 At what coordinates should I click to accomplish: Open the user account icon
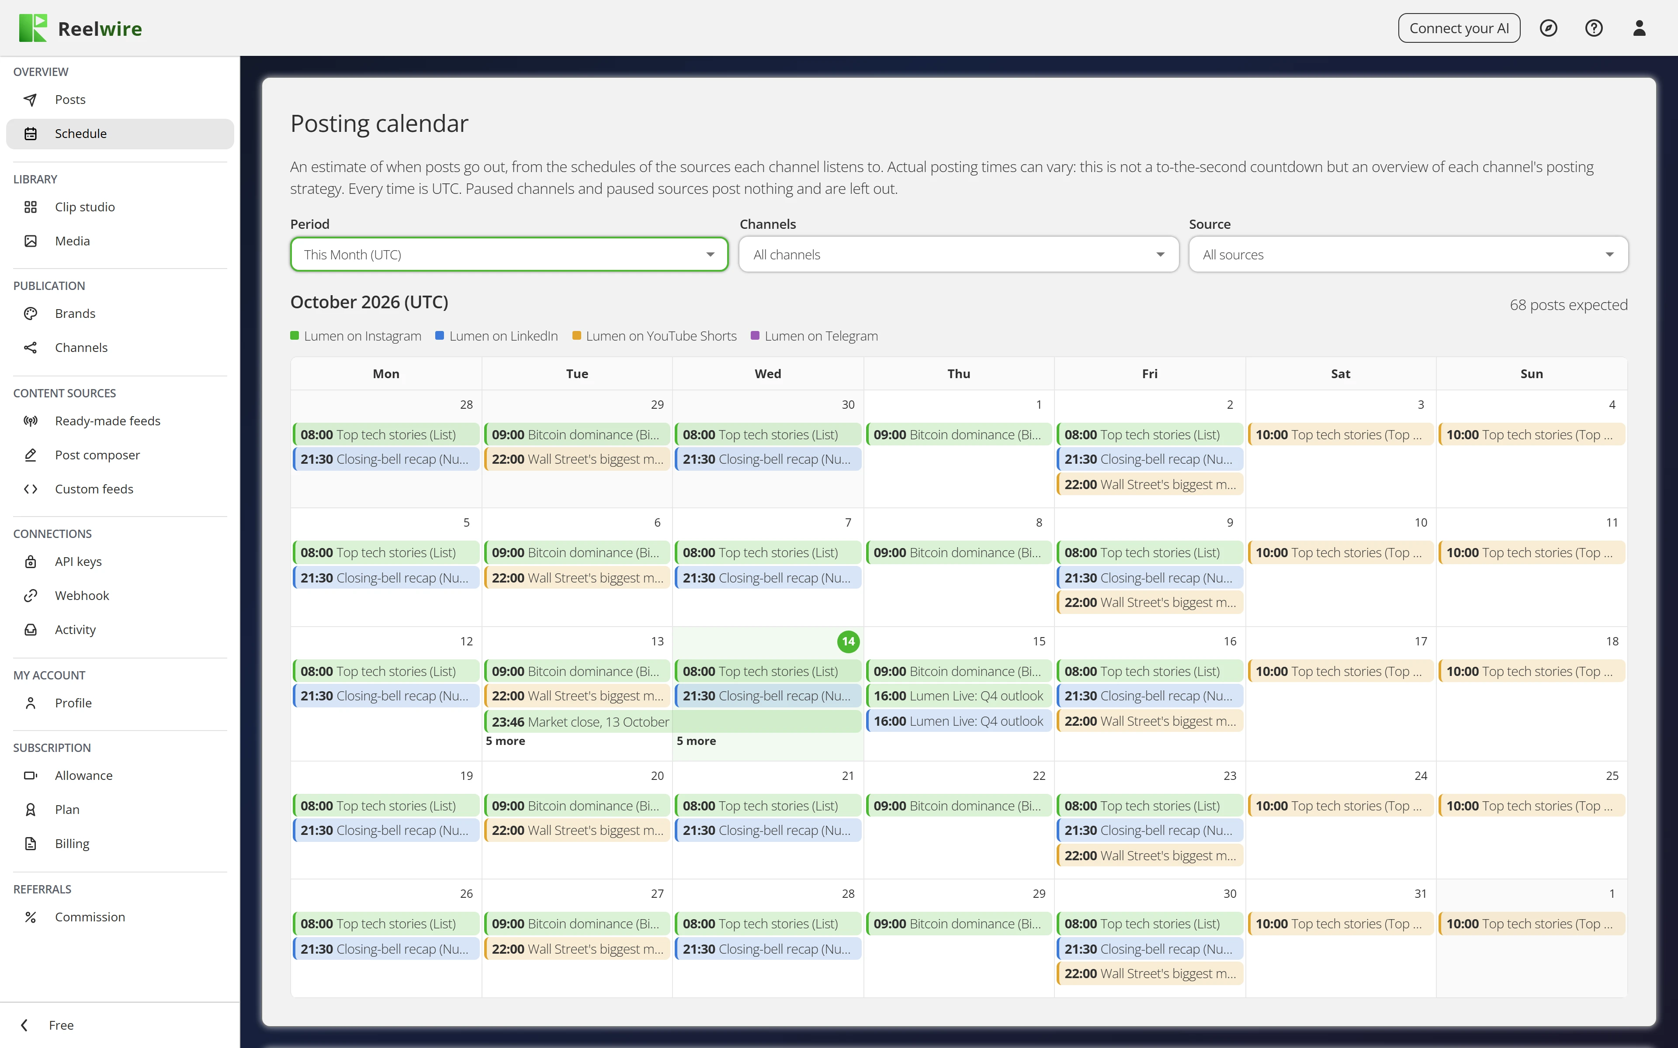[x=1639, y=28]
